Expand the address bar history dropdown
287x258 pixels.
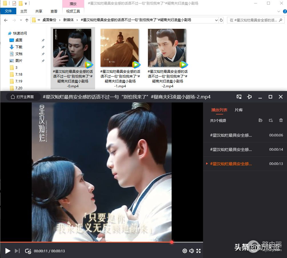point(216,20)
